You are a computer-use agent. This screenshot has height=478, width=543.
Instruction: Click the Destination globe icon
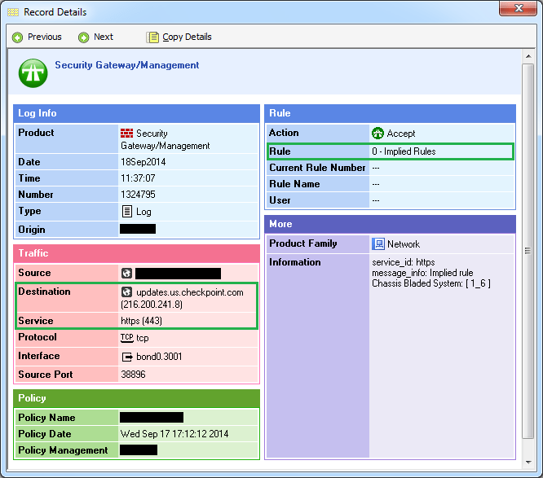coord(126,292)
